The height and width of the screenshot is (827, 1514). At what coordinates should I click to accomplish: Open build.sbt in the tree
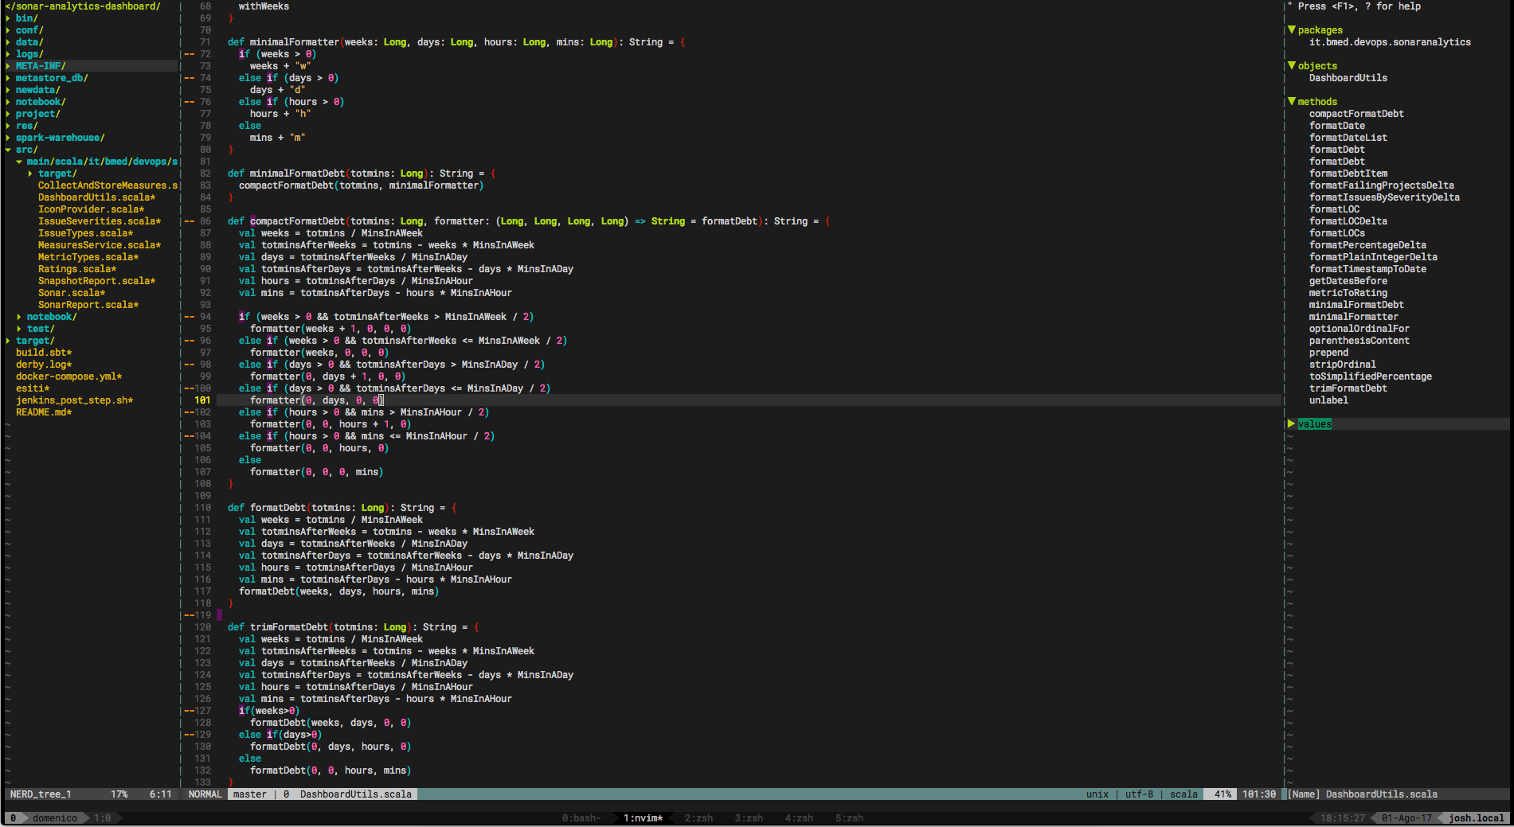(44, 353)
